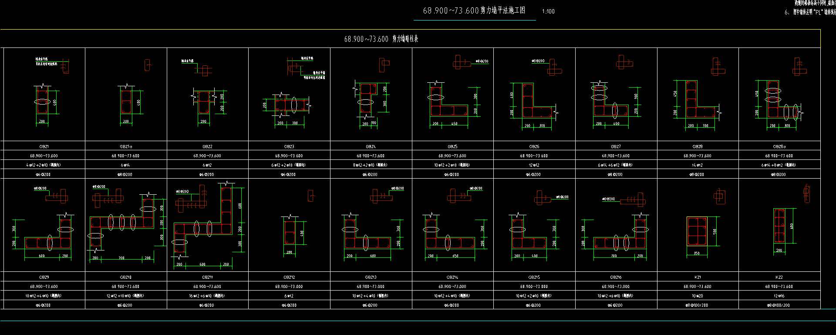Select the KZ2 column label
Image resolution: width=836 pixels, height=335 pixels.
coord(779,277)
